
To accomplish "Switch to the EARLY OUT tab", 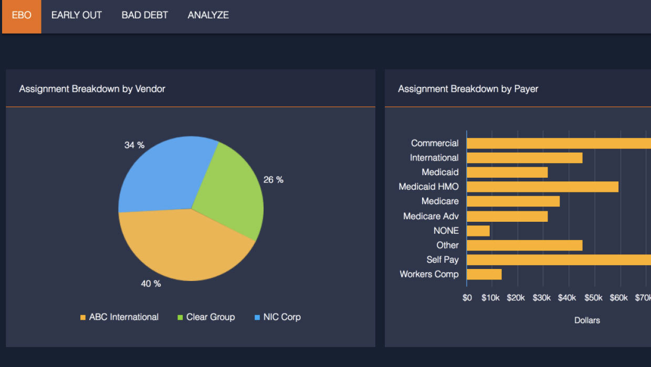I will 77,16.
